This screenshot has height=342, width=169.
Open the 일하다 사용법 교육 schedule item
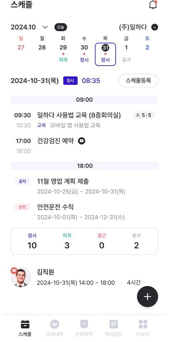pos(84,120)
